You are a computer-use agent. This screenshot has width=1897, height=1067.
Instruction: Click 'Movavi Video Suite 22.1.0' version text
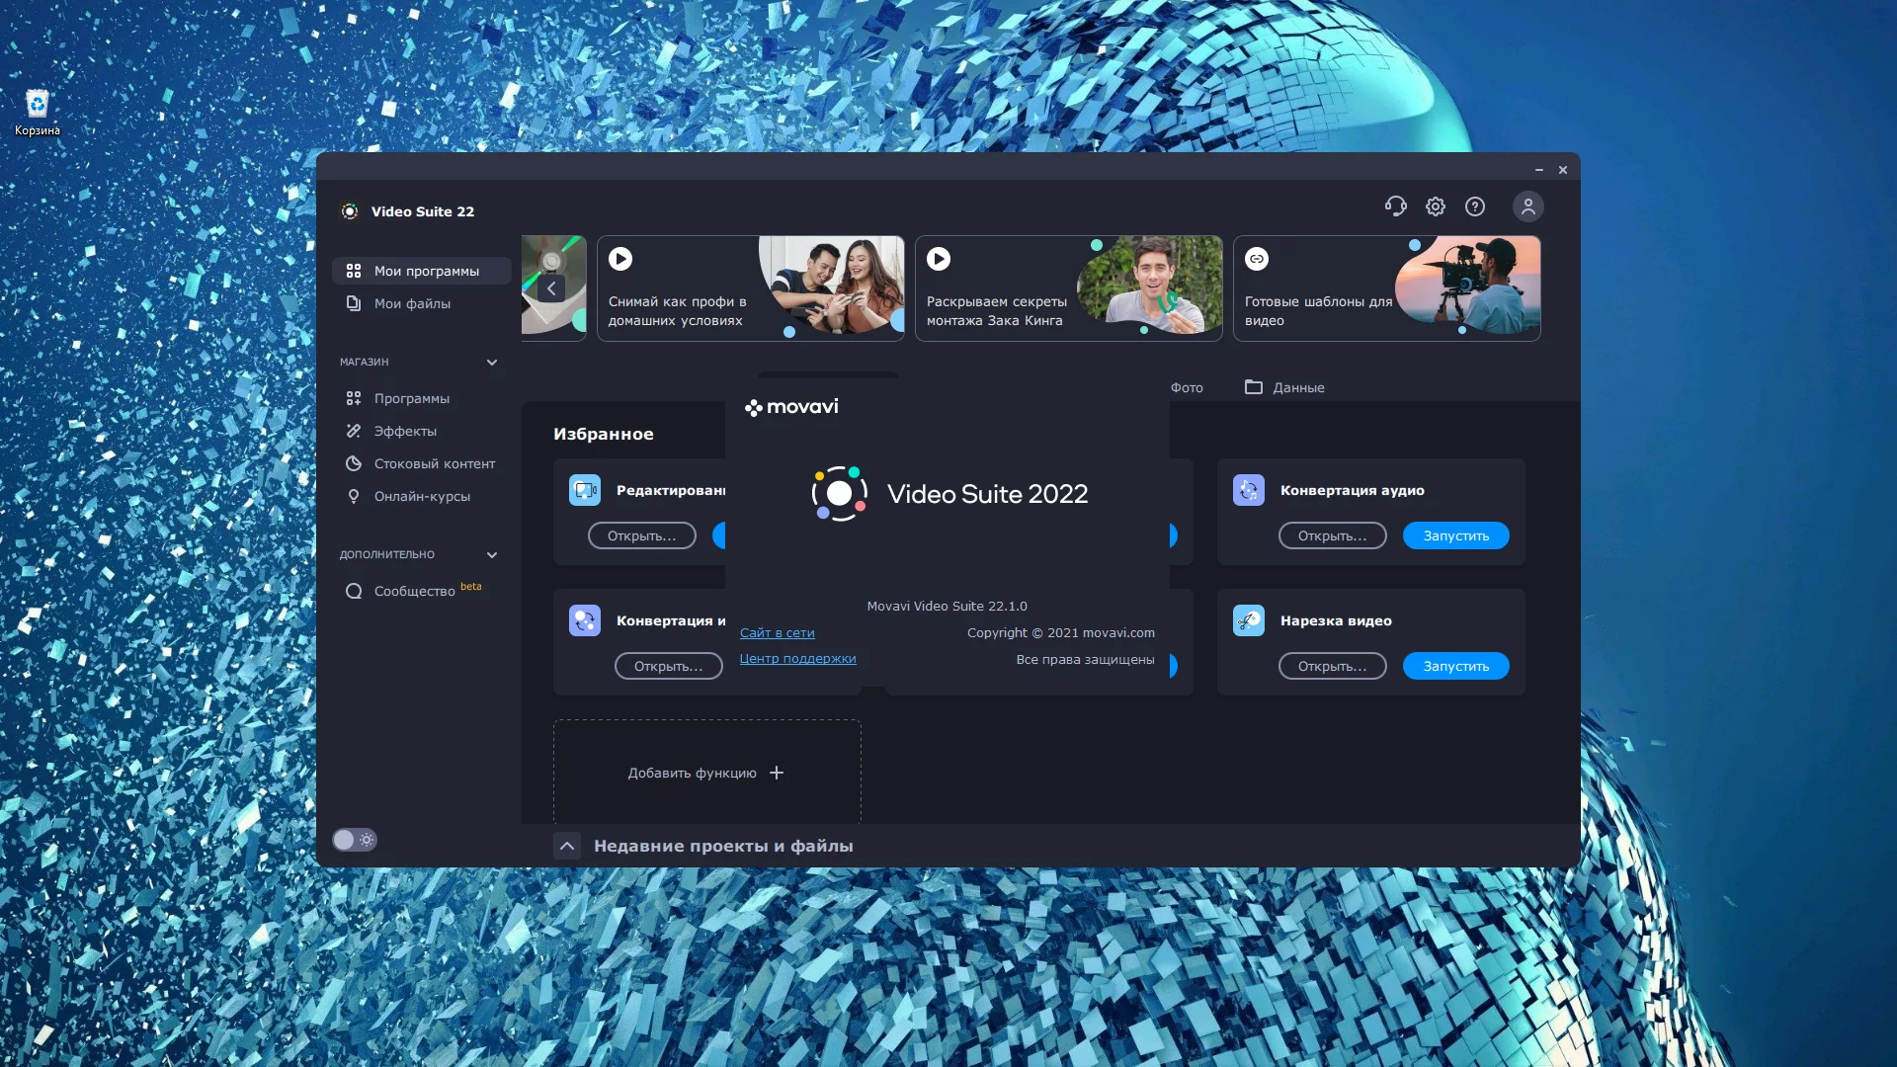click(948, 606)
